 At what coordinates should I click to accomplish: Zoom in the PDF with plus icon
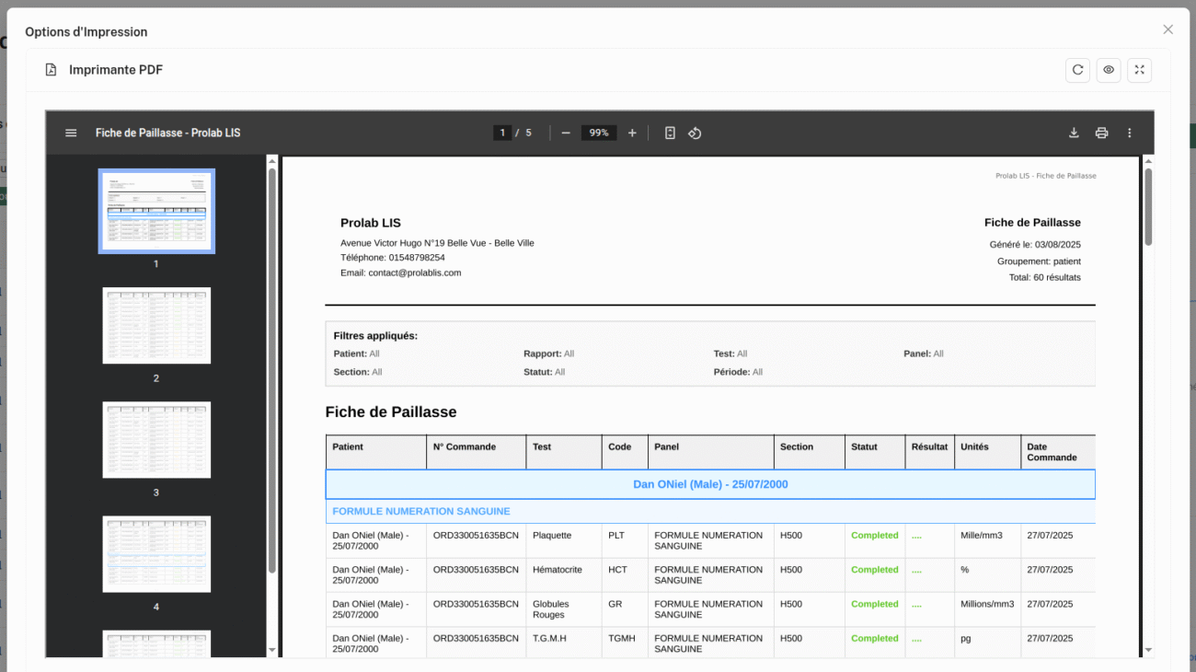click(632, 133)
